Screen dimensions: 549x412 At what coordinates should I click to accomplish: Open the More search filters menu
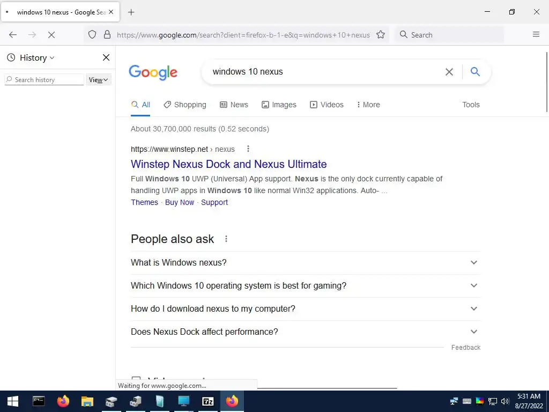tap(368, 105)
